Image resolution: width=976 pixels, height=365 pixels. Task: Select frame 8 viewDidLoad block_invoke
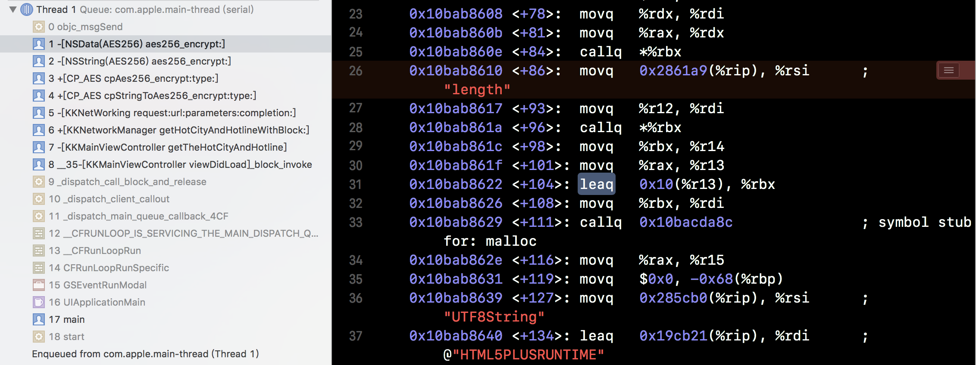[180, 164]
